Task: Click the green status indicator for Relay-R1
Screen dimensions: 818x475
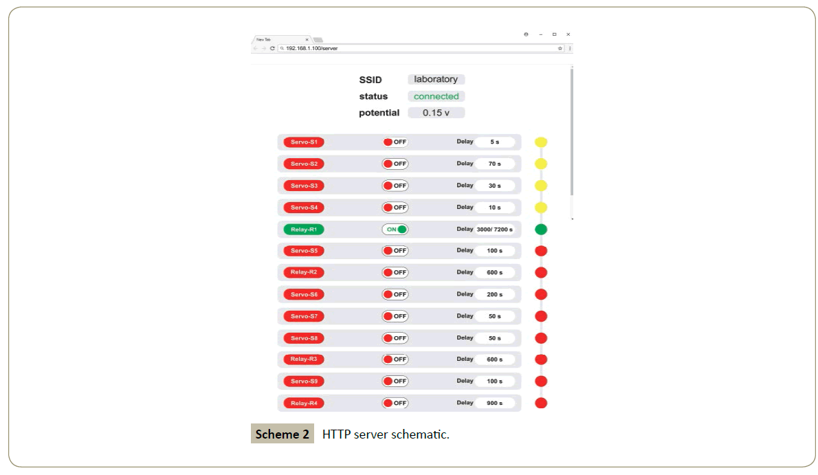Action: (541, 230)
